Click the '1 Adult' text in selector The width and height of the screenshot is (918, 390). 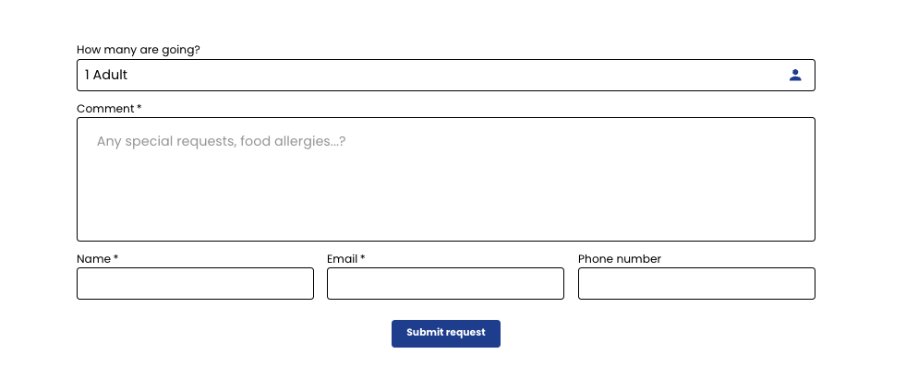coord(106,75)
